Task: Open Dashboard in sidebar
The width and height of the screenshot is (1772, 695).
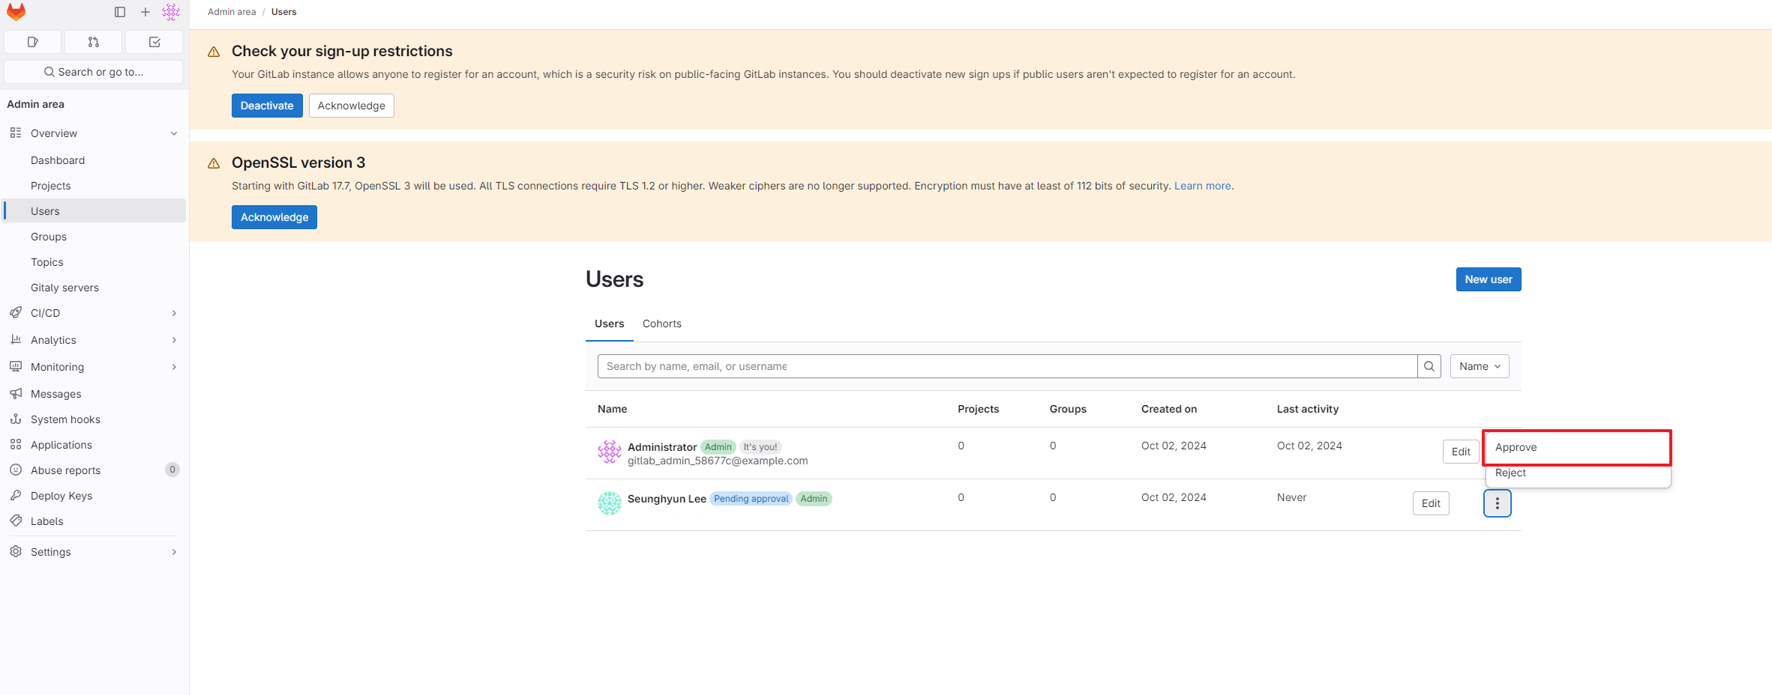Action: (x=94, y=160)
